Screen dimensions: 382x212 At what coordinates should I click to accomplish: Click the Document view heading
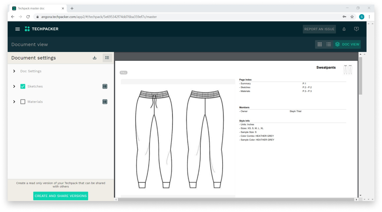(30, 44)
